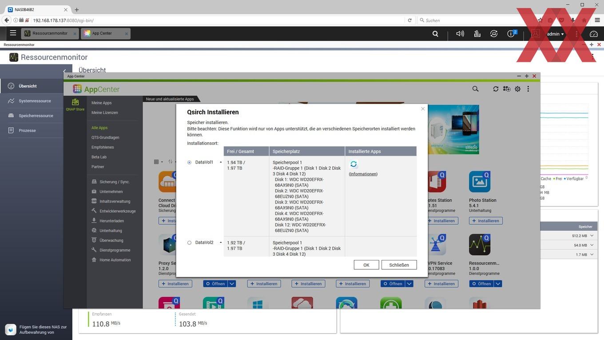Close the Qsirch Installieren dialog with X

[x=423, y=109]
